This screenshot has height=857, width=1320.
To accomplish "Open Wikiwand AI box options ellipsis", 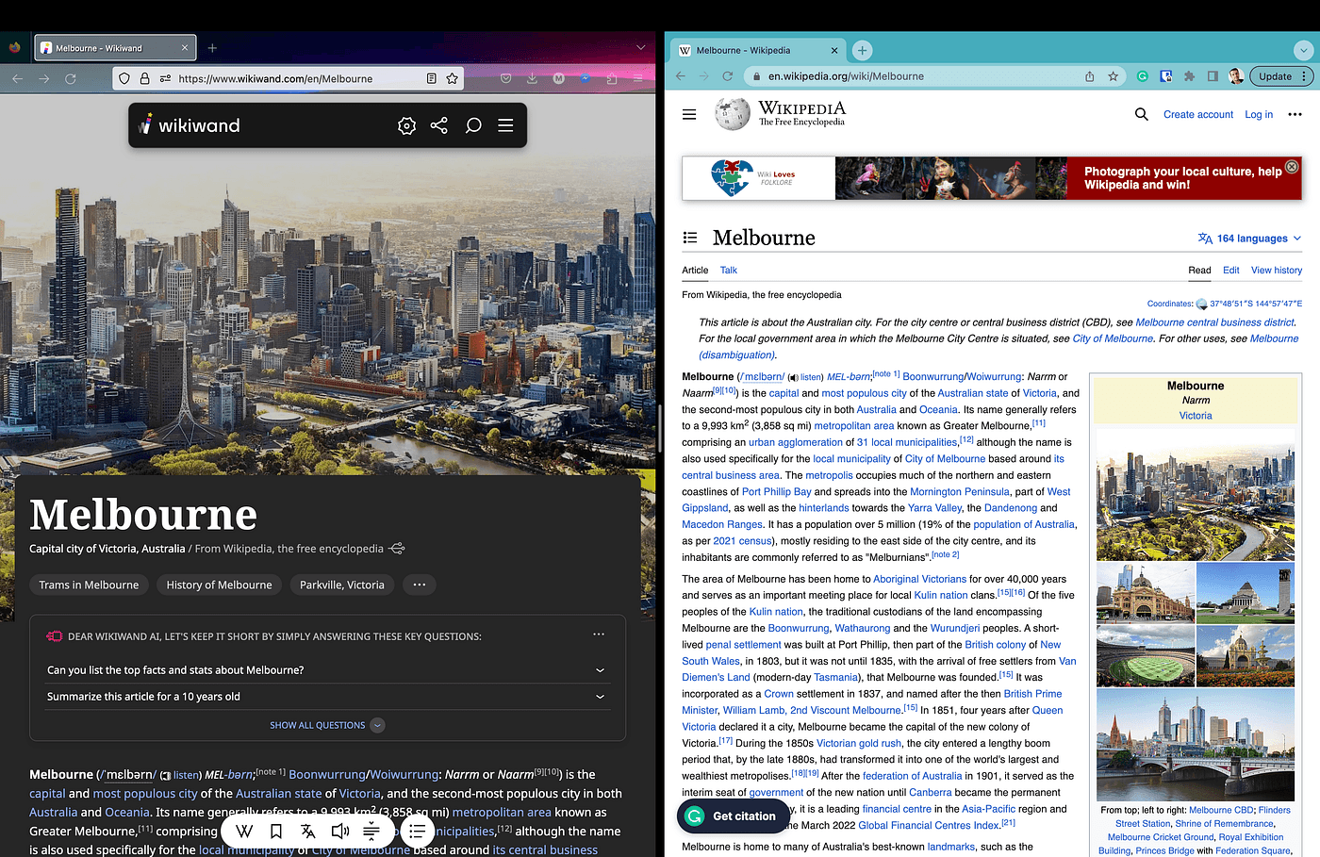I will pyautogui.click(x=599, y=635).
